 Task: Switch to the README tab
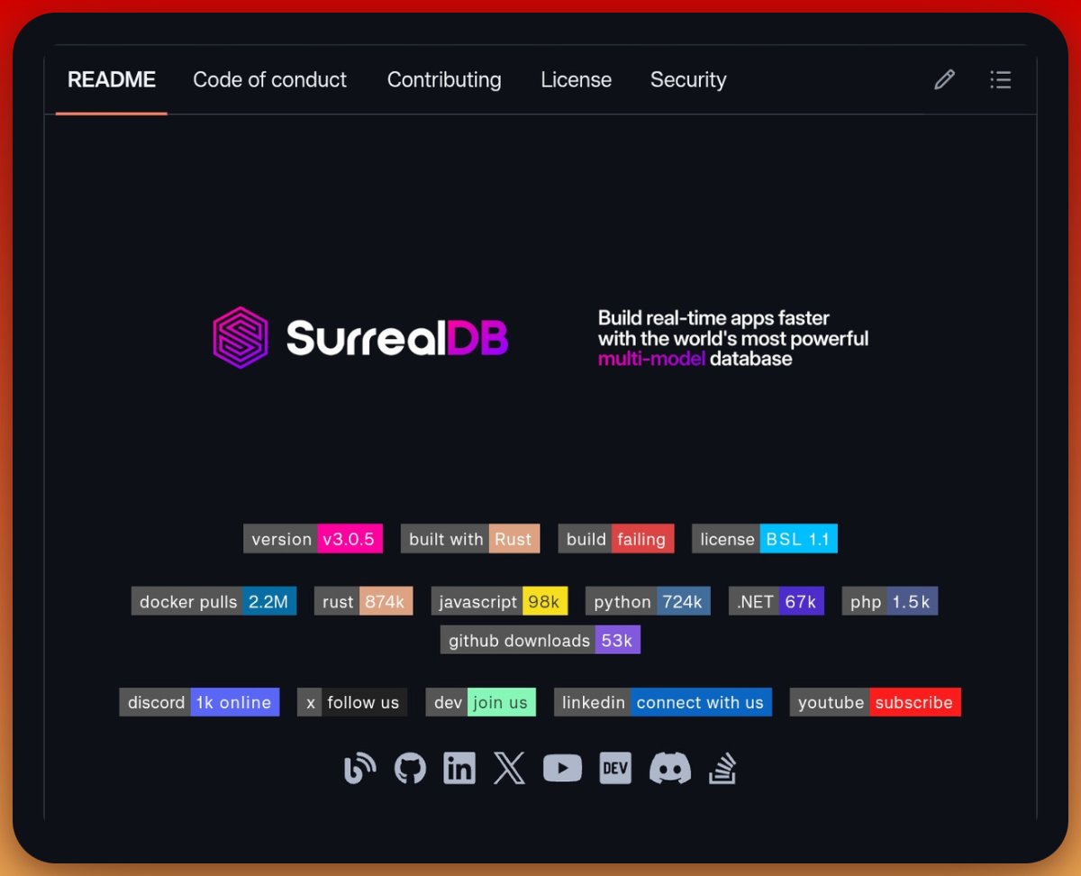(112, 80)
